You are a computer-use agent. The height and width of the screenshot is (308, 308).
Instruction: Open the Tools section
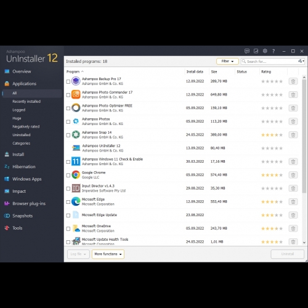click(17, 228)
